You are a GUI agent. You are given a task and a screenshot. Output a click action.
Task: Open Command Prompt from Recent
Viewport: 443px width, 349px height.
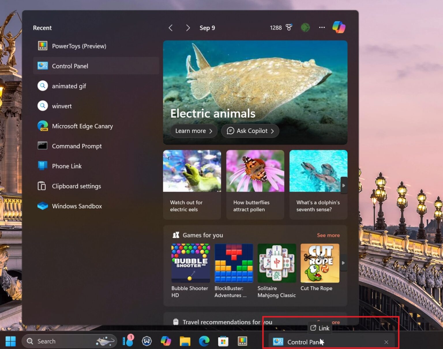coord(77,146)
